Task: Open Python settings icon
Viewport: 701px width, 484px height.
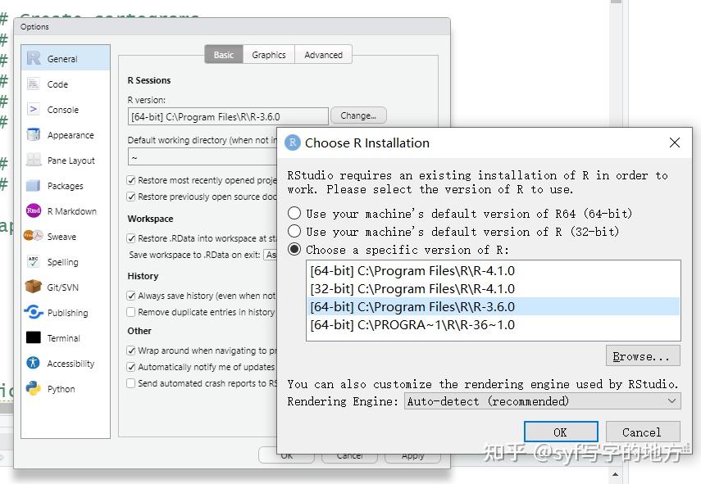Action: point(34,388)
